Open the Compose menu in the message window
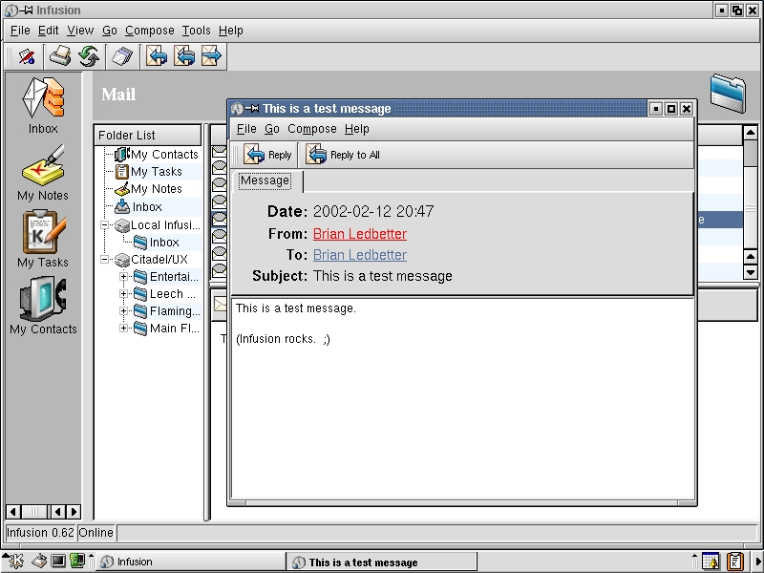The width and height of the screenshot is (764, 573). coord(312,129)
